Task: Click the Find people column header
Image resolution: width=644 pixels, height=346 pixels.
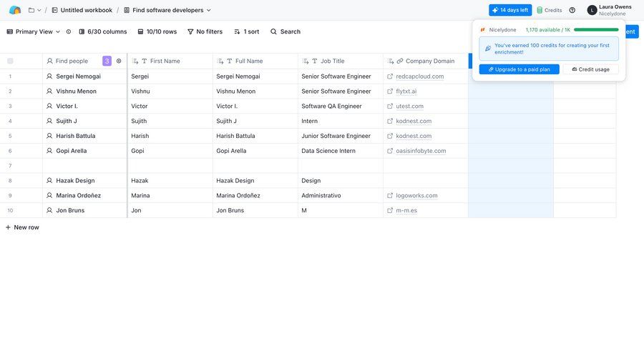Action: pyautogui.click(x=84, y=61)
